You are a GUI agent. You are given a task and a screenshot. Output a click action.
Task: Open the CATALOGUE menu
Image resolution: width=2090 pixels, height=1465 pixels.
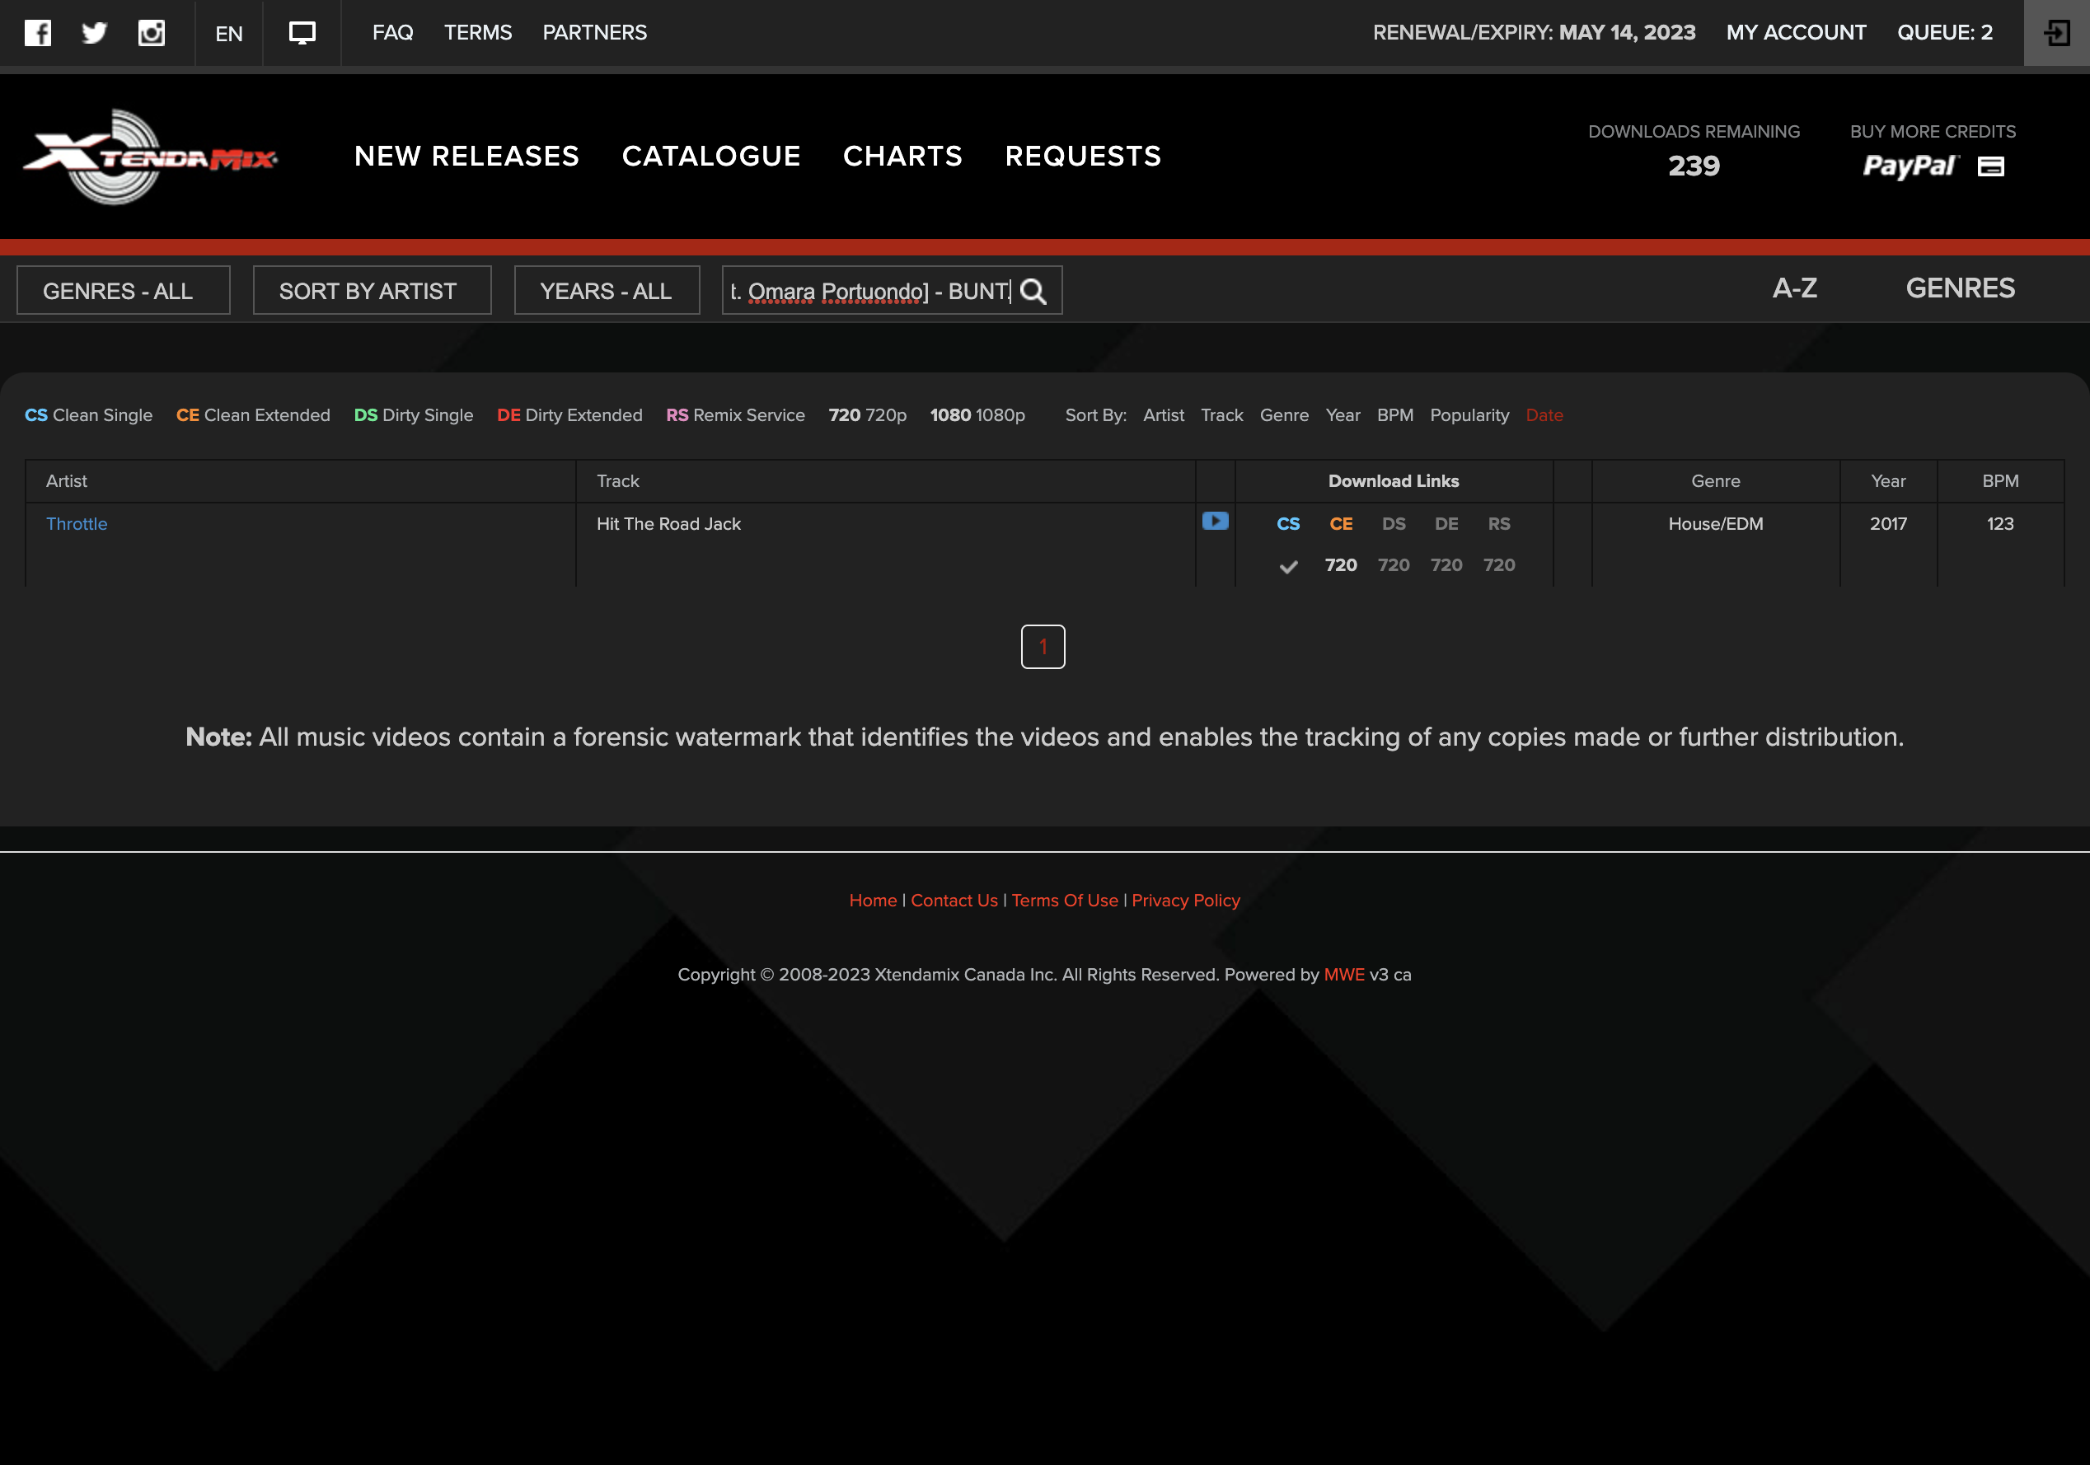711,157
